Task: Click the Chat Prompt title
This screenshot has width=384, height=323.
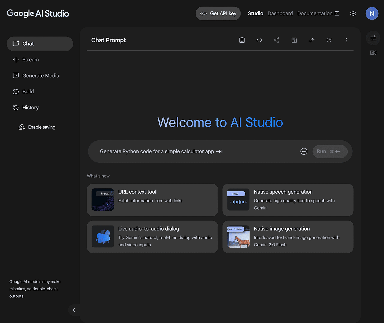Action: (x=108, y=40)
